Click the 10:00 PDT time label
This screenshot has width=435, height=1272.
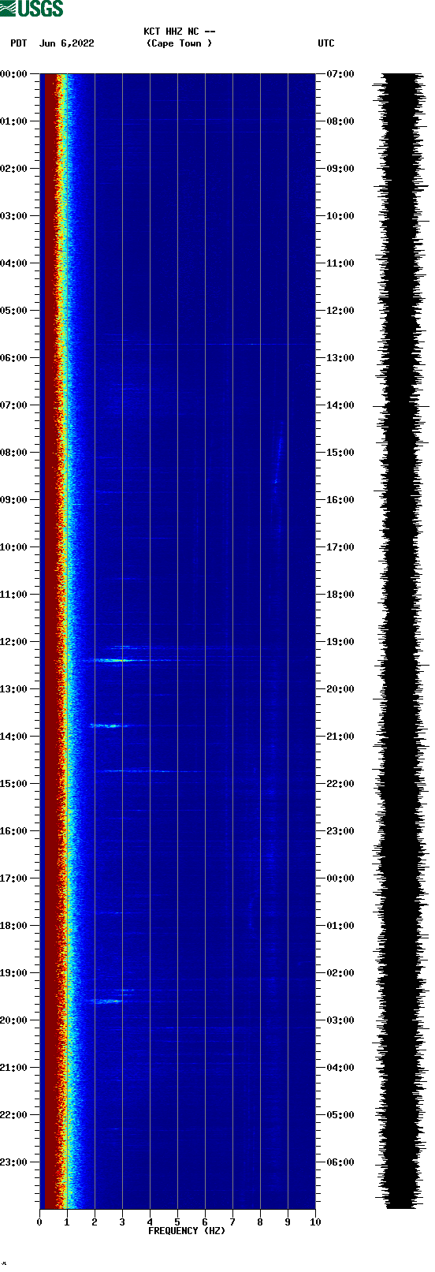[x=14, y=547]
